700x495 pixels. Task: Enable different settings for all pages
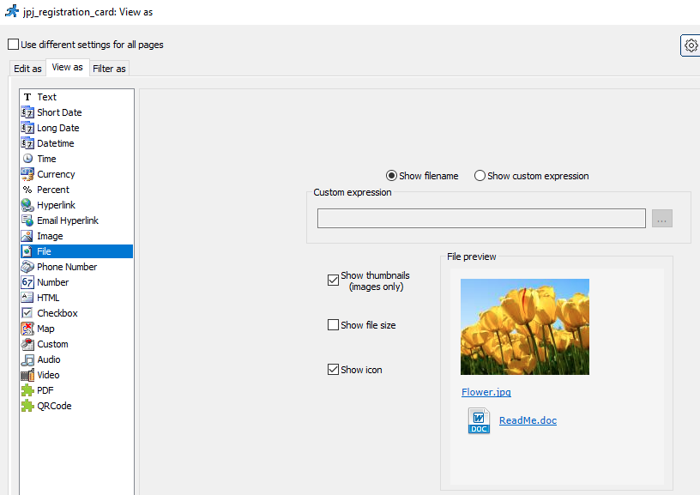click(x=13, y=45)
